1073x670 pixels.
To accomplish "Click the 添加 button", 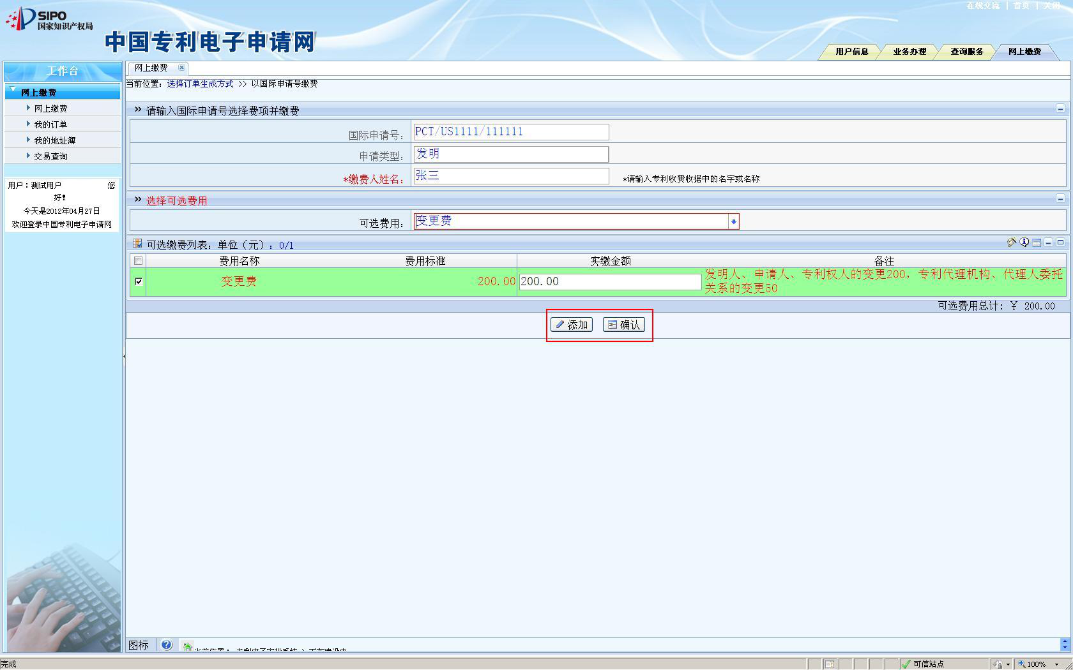I will click(x=572, y=325).
